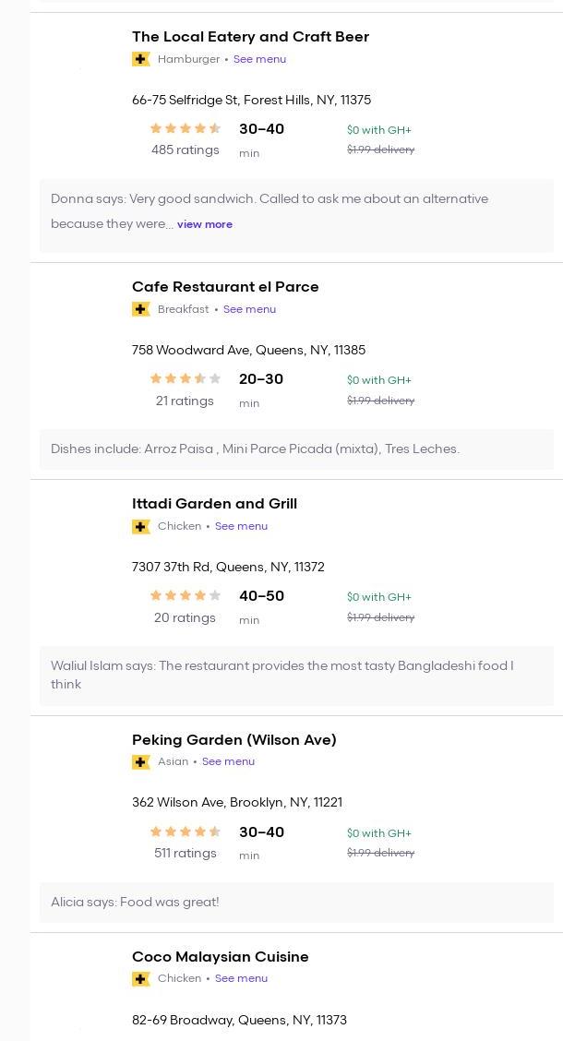Image resolution: width=563 pixels, height=1041 pixels.
Task: Open The Local Eatery and Craft Beer title
Action: coord(250,37)
